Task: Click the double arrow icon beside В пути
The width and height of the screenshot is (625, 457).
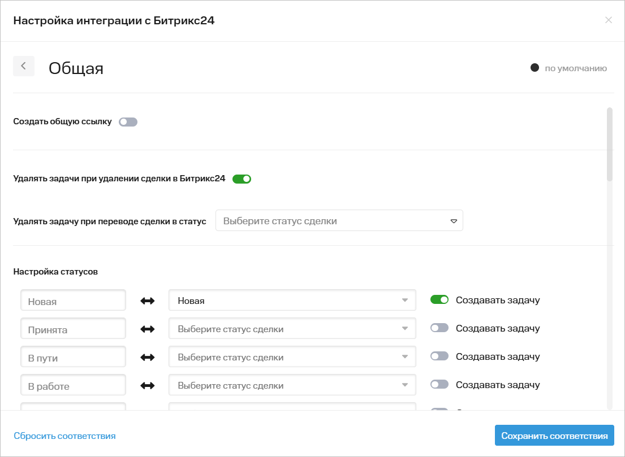Action: 148,358
